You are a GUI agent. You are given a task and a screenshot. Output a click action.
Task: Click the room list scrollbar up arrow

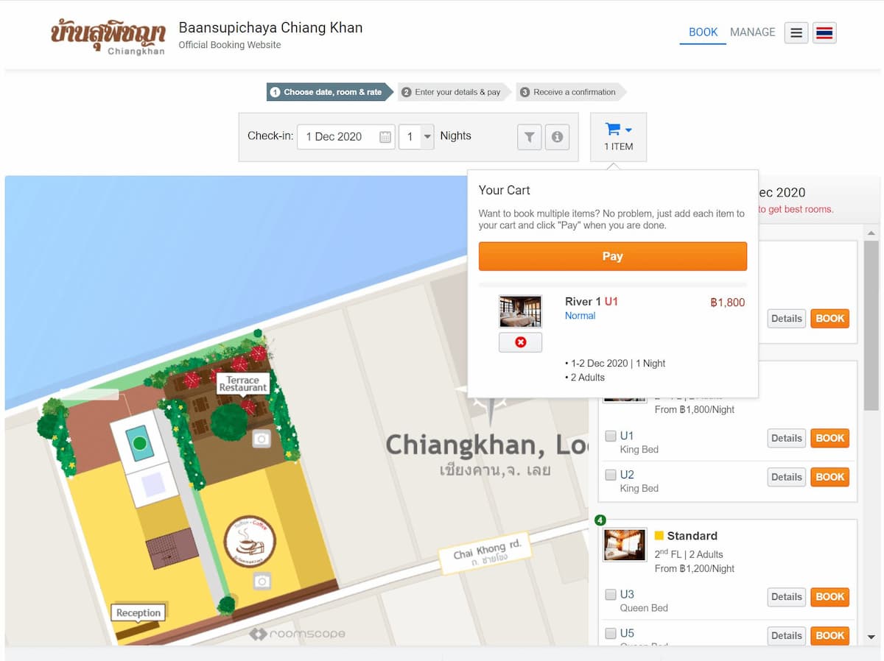(871, 233)
